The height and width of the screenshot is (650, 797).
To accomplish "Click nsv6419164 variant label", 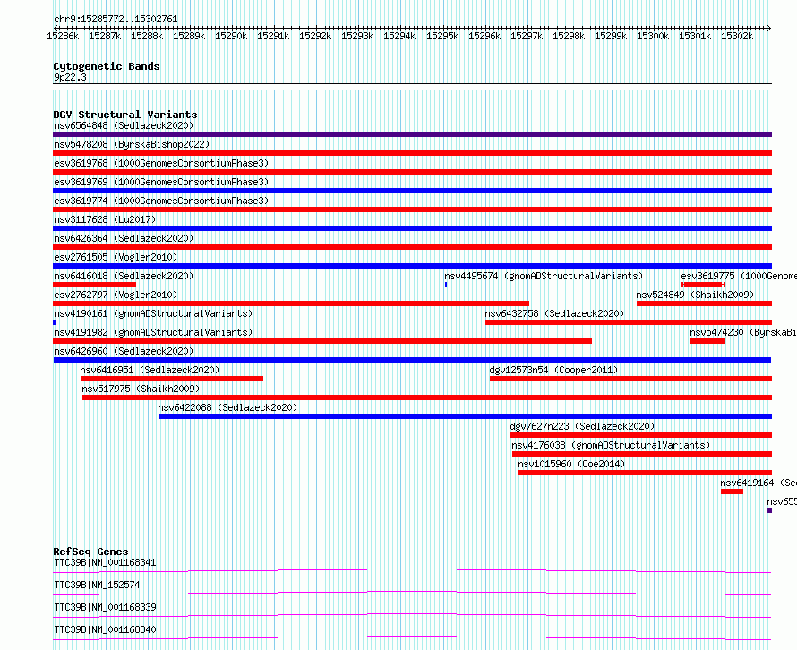I will point(758,483).
